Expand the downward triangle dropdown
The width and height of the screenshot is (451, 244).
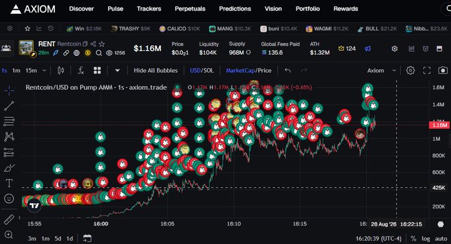pyautogui.click(x=117, y=71)
